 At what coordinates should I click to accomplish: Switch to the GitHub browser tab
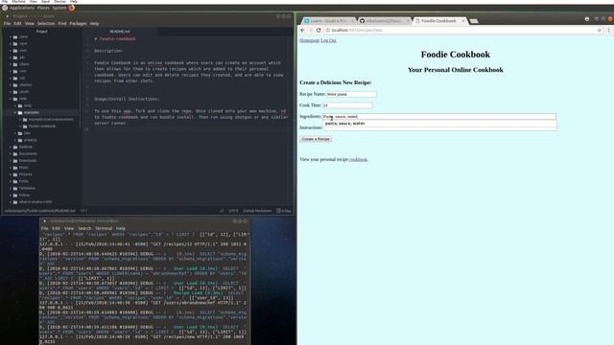pos(384,21)
